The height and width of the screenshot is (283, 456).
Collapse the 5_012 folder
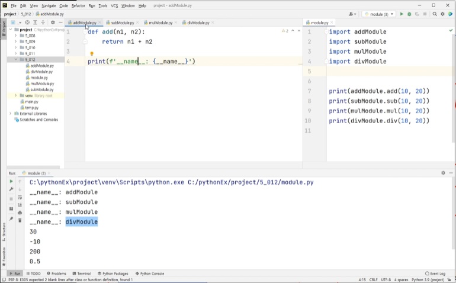point(15,59)
